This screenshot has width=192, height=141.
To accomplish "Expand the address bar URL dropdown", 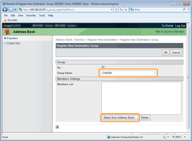I will pyautogui.click(x=112, y=10).
